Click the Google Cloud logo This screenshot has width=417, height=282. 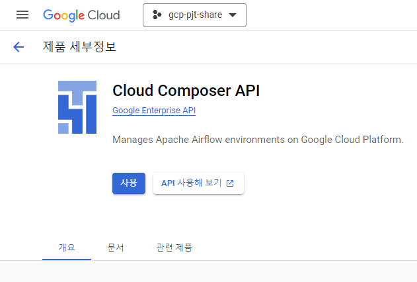coord(81,15)
